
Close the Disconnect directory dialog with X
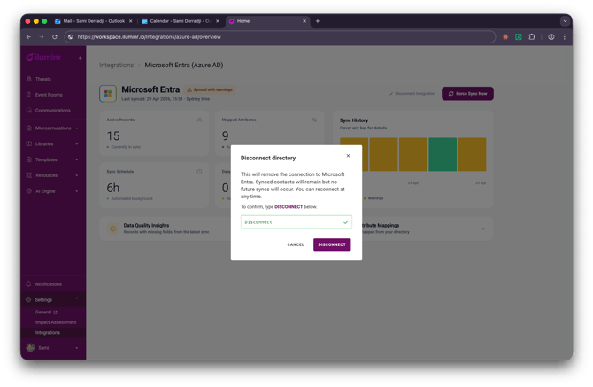click(348, 156)
